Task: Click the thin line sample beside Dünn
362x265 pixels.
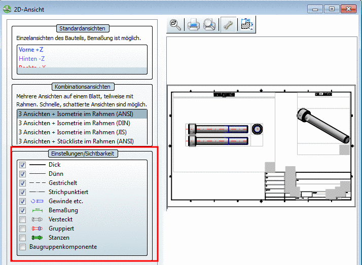Action: click(x=37, y=174)
